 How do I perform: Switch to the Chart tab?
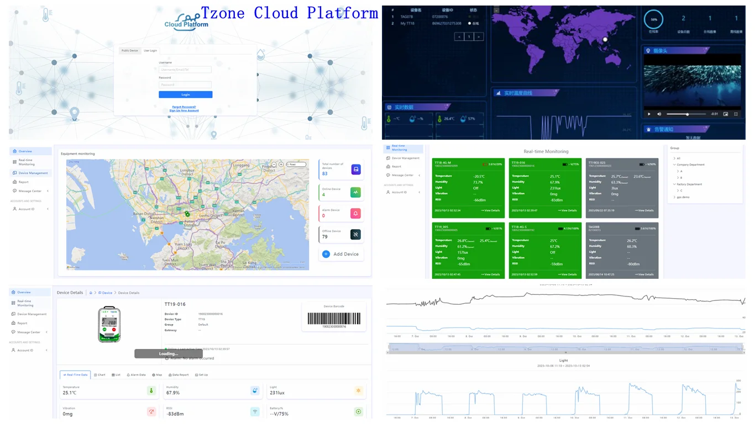99,375
